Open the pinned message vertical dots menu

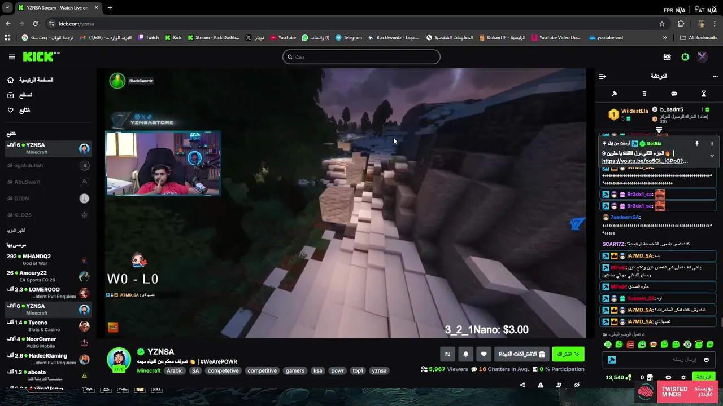[712, 144]
